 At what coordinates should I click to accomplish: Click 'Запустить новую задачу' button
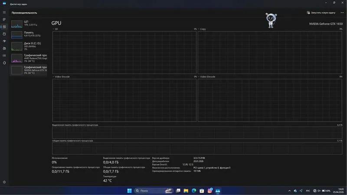tap(321, 13)
